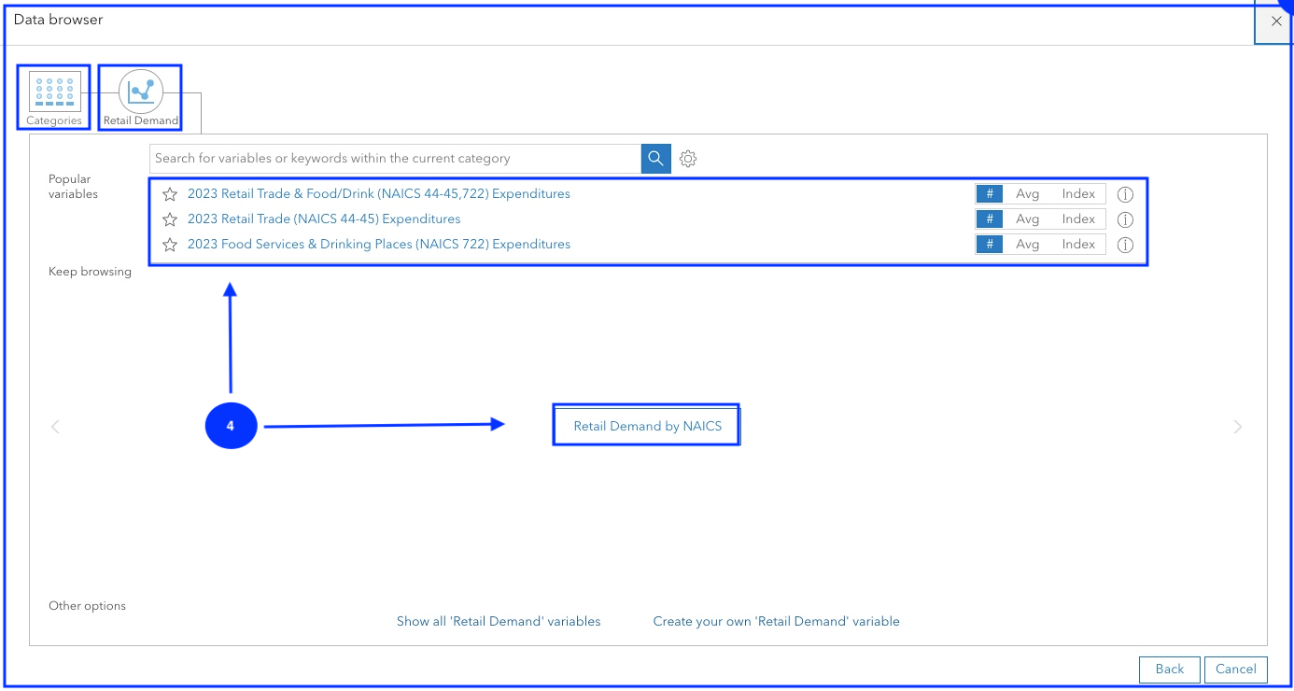The height and width of the screenshot is (691, 1294).
Task: Open 2023 Retail Trade & Food/Drink Expenditures variable
Action: click(x=379, y=194)
